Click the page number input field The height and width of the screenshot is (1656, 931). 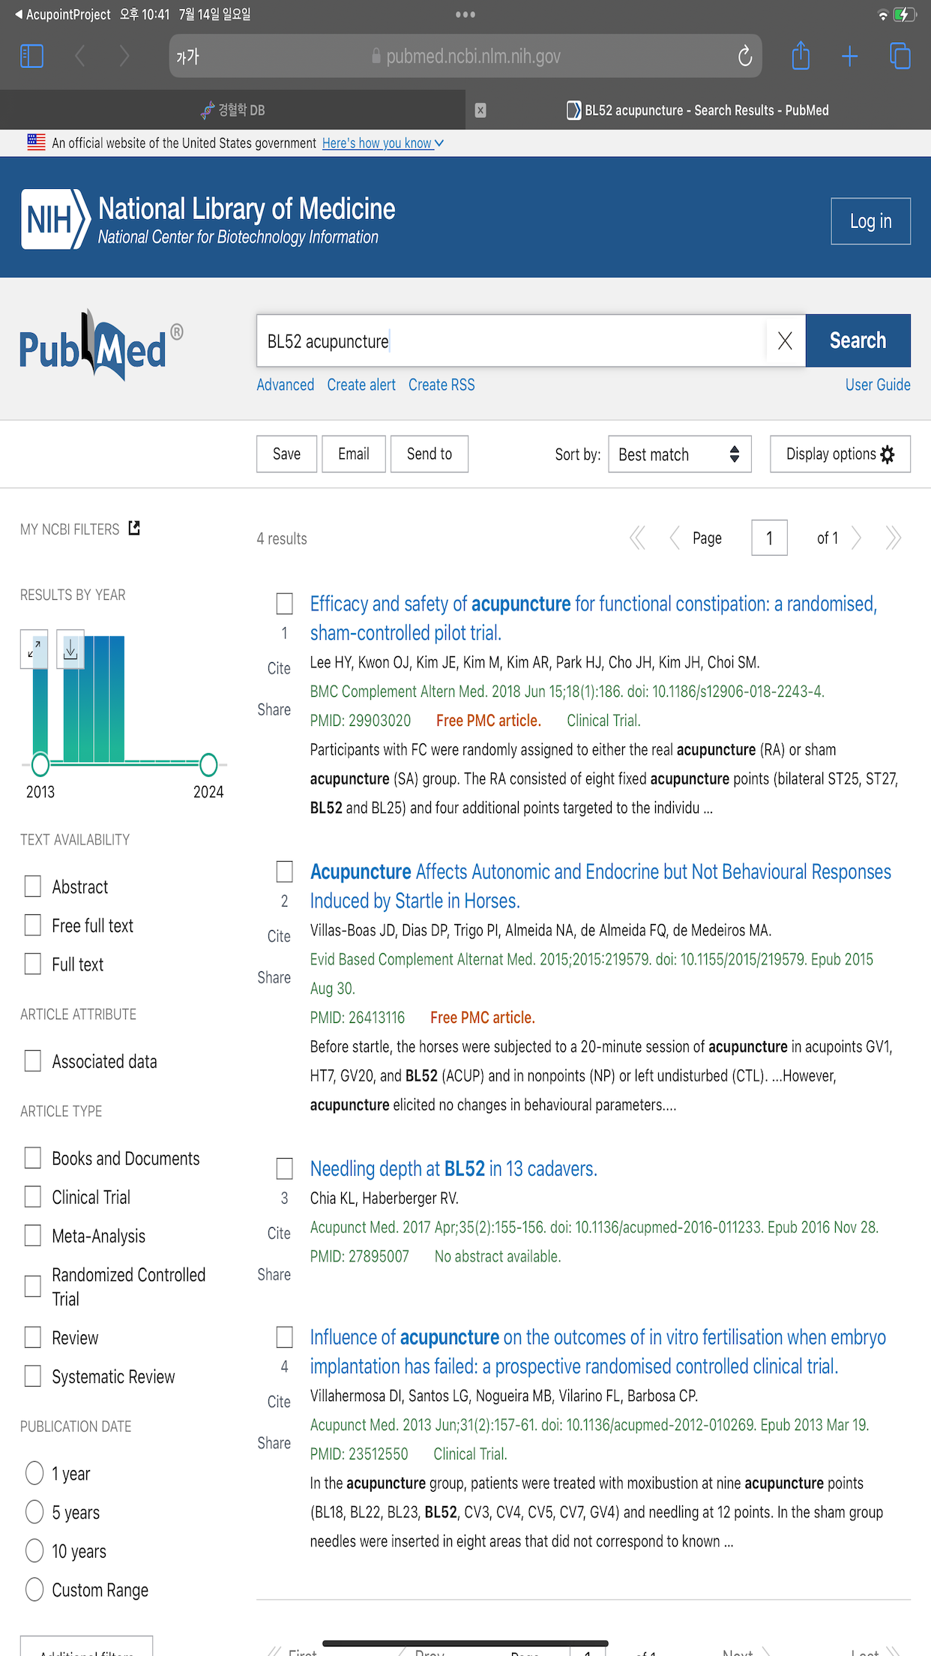tap(769, 538)
